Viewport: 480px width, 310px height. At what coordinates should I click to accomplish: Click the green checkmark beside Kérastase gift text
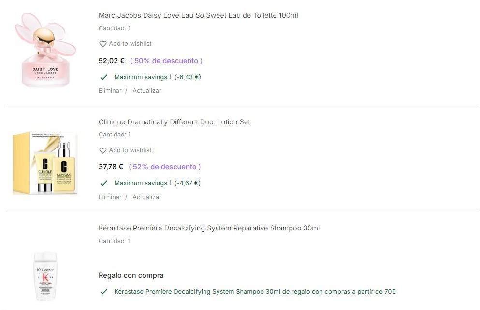[x=103, y=292]
